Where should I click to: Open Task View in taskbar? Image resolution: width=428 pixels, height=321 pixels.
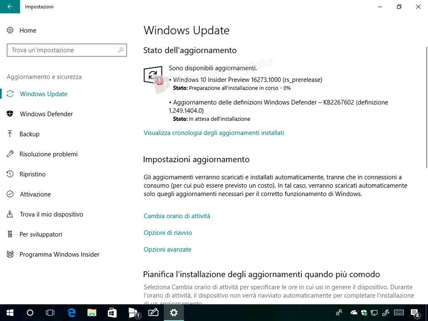coord(50,313)
